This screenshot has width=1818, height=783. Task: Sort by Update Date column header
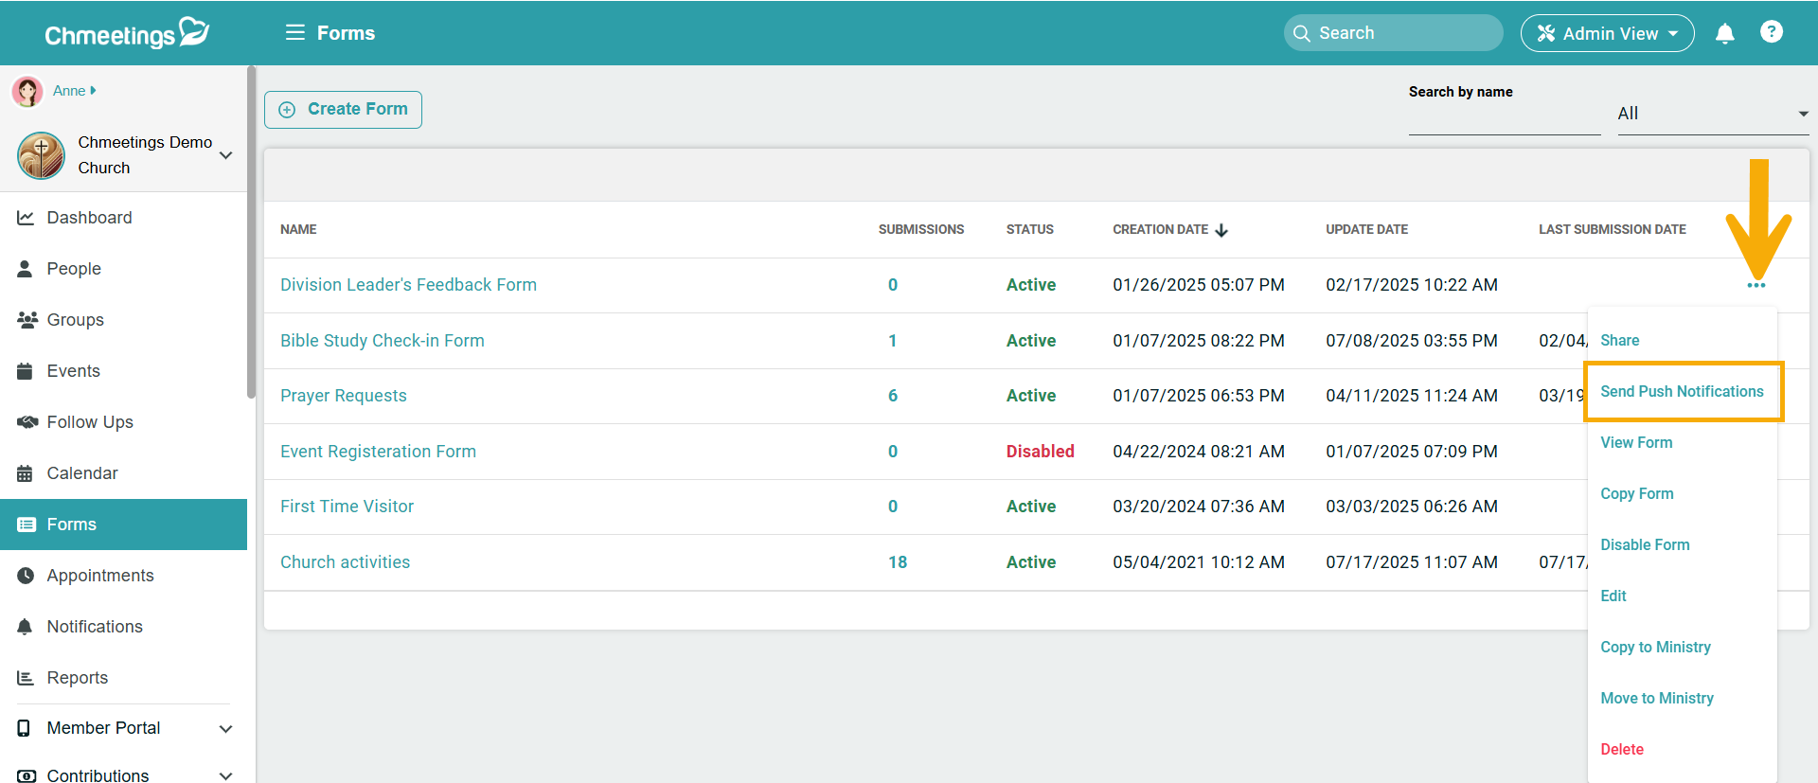click(1366, 230)
